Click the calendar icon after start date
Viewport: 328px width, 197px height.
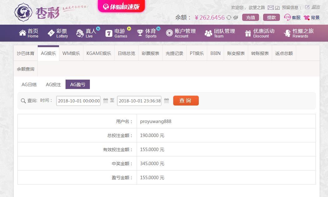point(105,101)
